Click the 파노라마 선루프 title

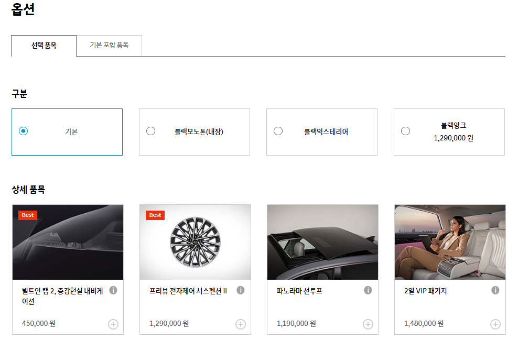click(299, 291)
